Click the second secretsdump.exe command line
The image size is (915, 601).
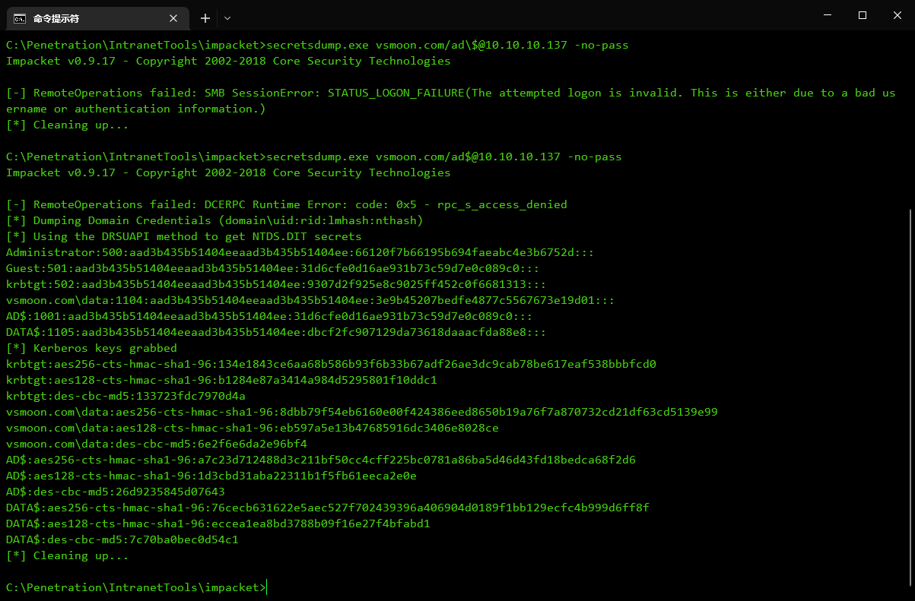point(313,157)
